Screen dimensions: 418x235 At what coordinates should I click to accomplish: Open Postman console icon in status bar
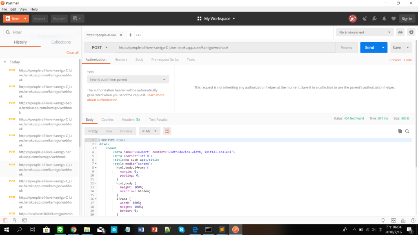[24, 220]
